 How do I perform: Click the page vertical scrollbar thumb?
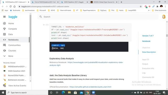pos(167,35)
